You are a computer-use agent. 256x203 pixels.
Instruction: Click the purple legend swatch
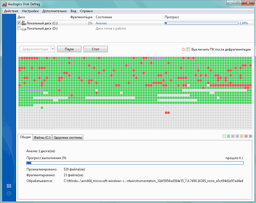point(233,136)
